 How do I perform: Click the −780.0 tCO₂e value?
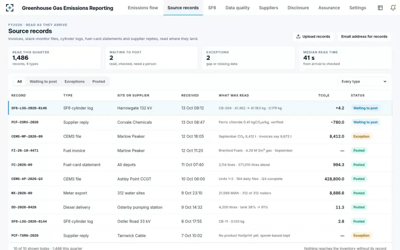pos(337,122)
